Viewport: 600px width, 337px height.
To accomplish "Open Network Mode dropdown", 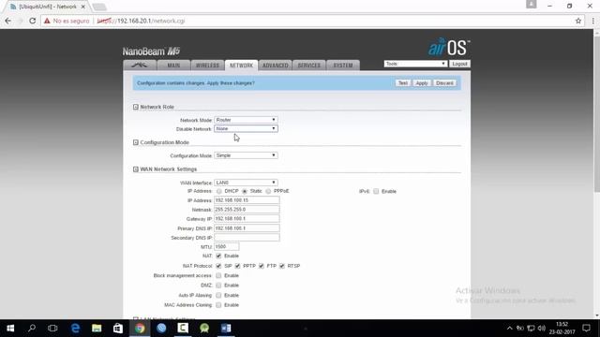I will pyautogui.click(x=246, y=120).
